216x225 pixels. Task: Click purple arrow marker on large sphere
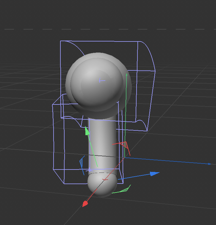pos(101,80)
